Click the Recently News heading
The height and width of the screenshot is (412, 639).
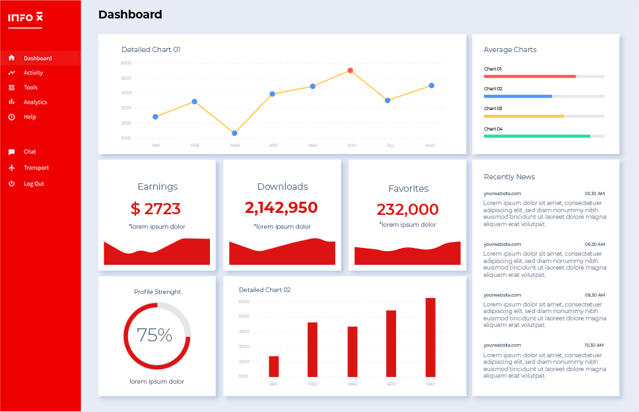click(x=510, y=177)
